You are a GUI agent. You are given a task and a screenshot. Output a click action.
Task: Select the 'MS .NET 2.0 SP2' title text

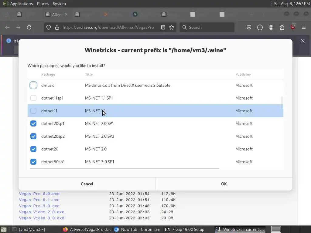click(100, 136)
